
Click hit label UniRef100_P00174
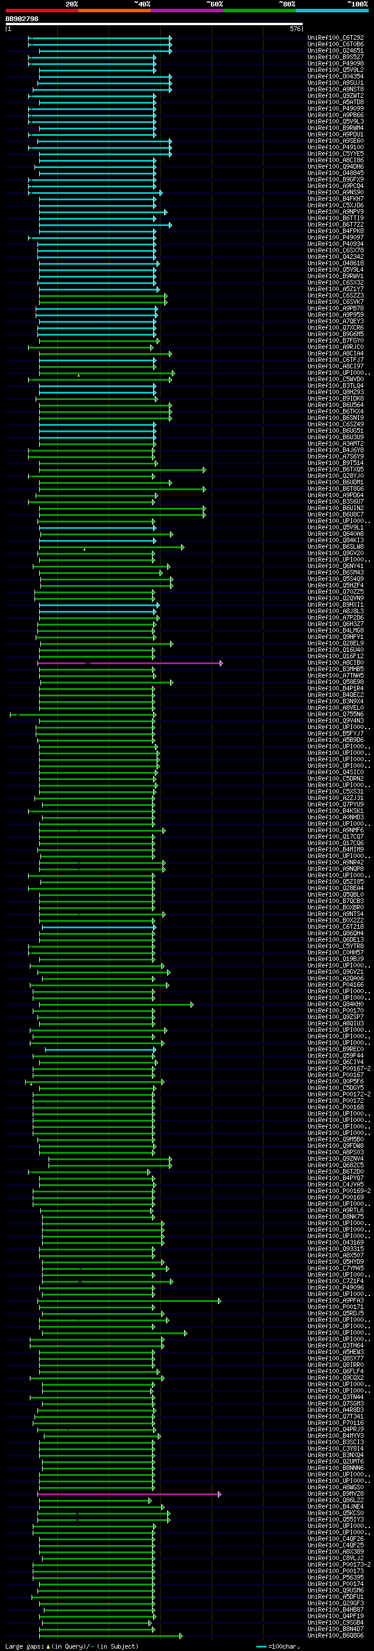(x=335, y=1584)
